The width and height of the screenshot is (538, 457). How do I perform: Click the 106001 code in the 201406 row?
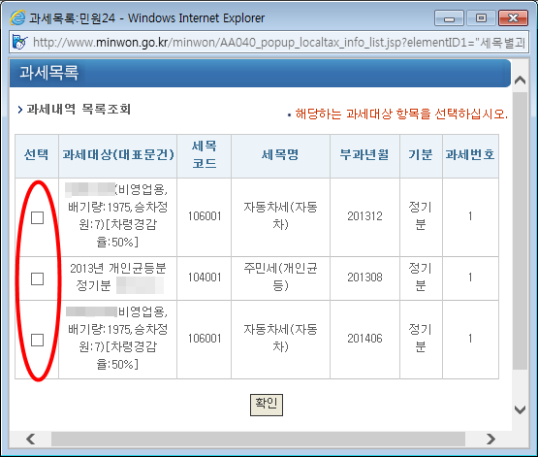tap(205, 340)
